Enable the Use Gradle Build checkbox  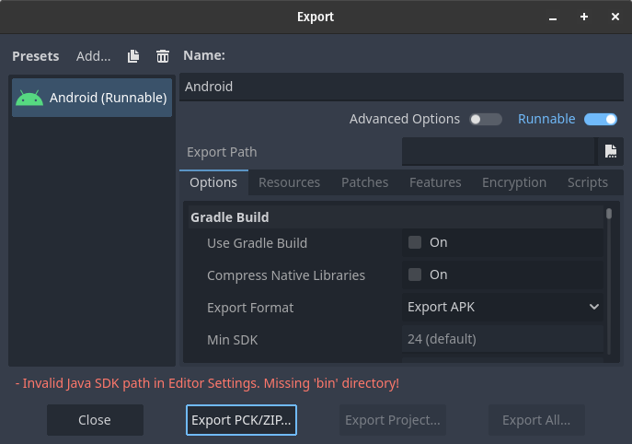click(x=415, y=242)
